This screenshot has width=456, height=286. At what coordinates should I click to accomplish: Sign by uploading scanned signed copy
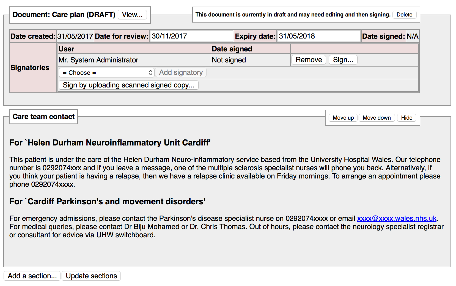coord(128,85)
